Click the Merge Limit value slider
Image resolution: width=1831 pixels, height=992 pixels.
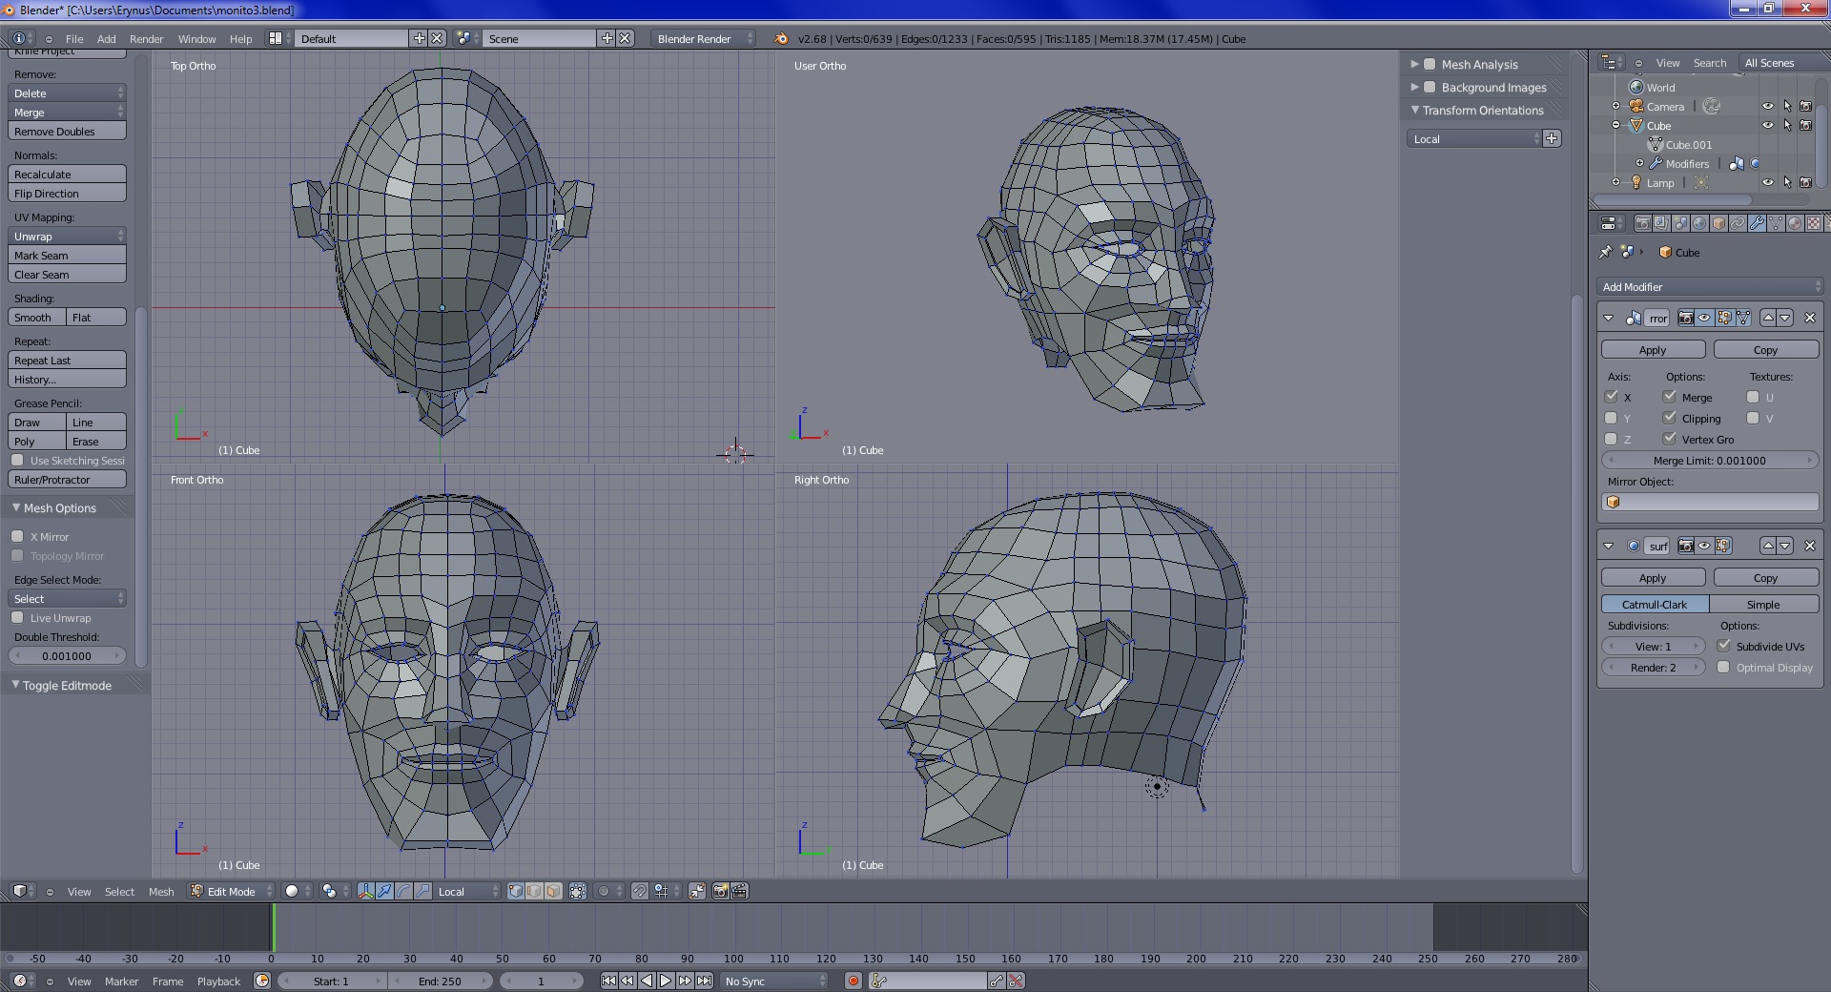click(x=1709, y=460)
